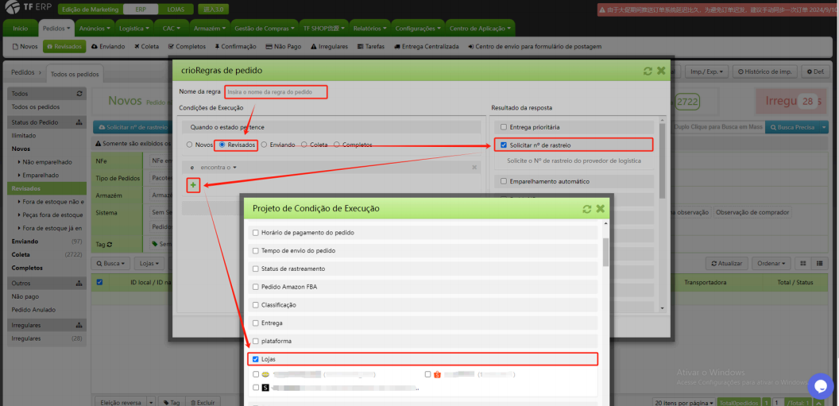Screen dimensions: 839x406
Task: Open Novos in the orders toolbar
Action: tap(25, 47)
